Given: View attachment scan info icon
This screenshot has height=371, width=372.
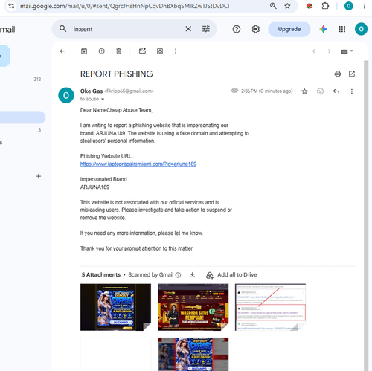Looking at the screenshot, I should click(178, 275).
